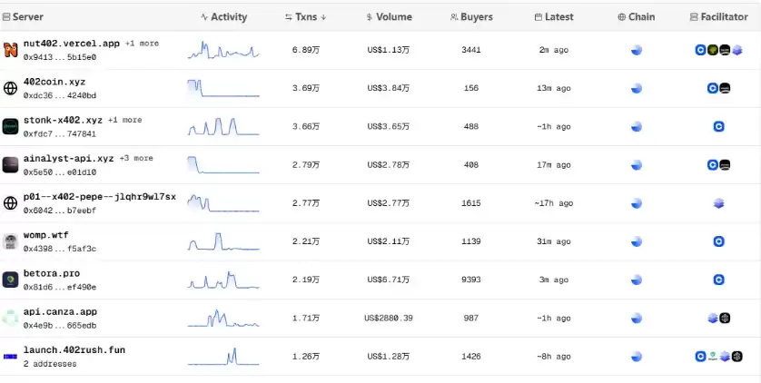Screen dimensions: 761x383
Task: Click the betora.pro logo icon
Action: point(10,280)
